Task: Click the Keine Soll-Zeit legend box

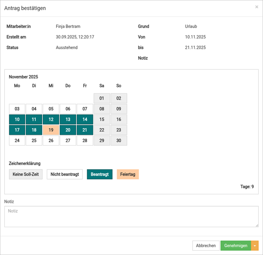Action: [26, 174]
